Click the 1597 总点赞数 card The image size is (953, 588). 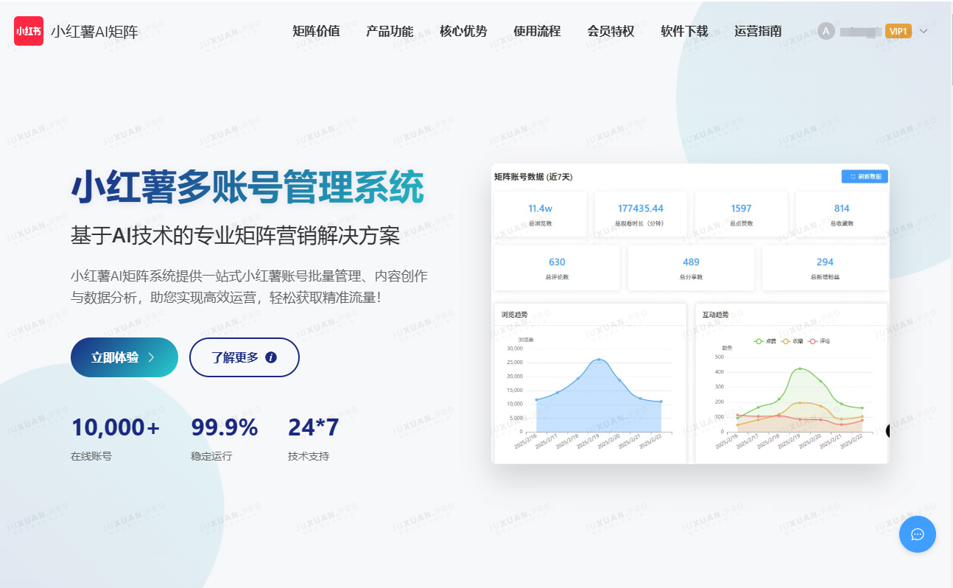point(742,214)
